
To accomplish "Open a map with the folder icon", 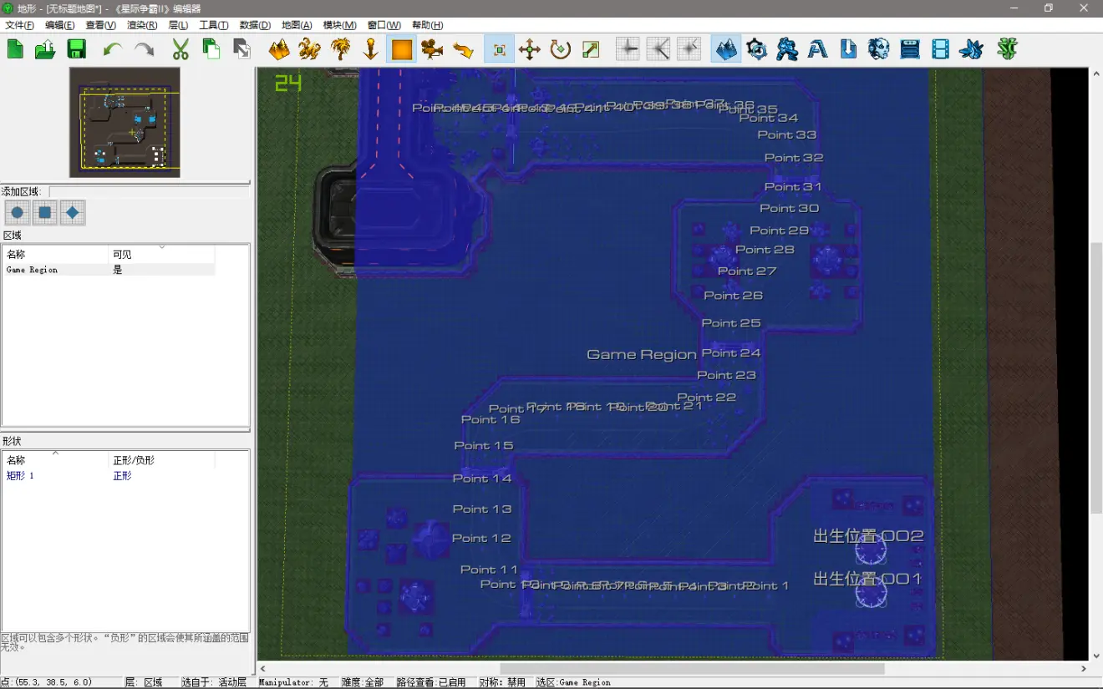I will [45, 49].
